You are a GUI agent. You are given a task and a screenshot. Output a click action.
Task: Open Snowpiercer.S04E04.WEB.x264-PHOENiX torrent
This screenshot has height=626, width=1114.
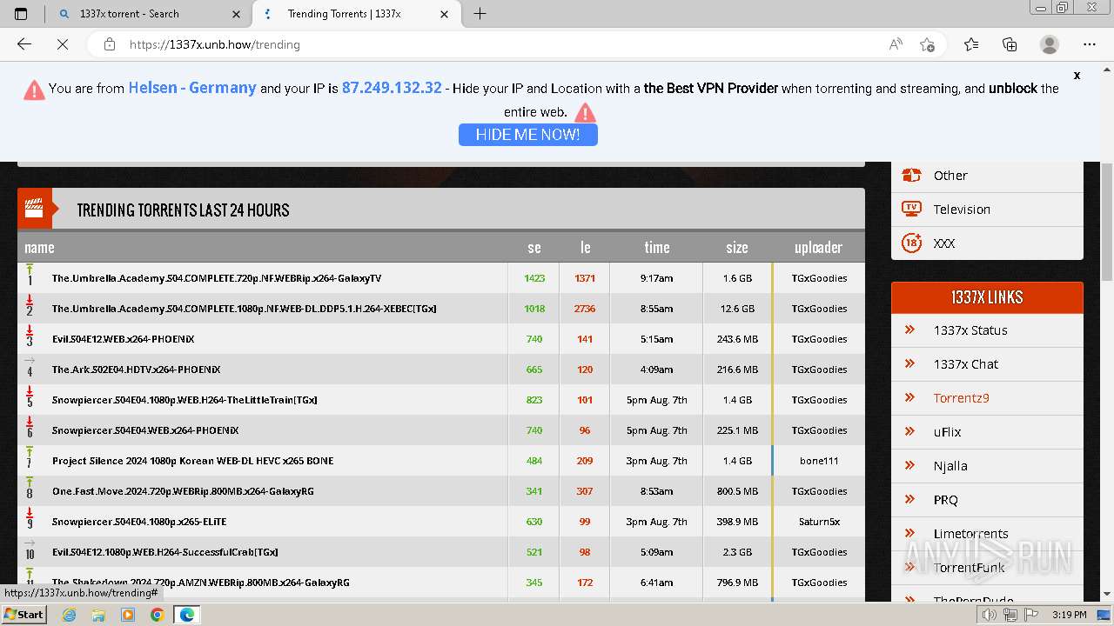(145, 430)
